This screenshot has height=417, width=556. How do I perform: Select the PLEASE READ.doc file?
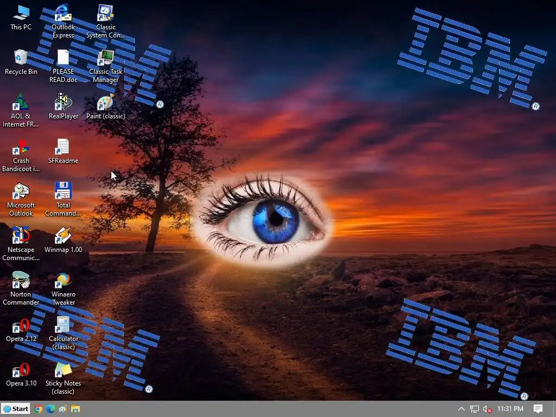(63, 66)
